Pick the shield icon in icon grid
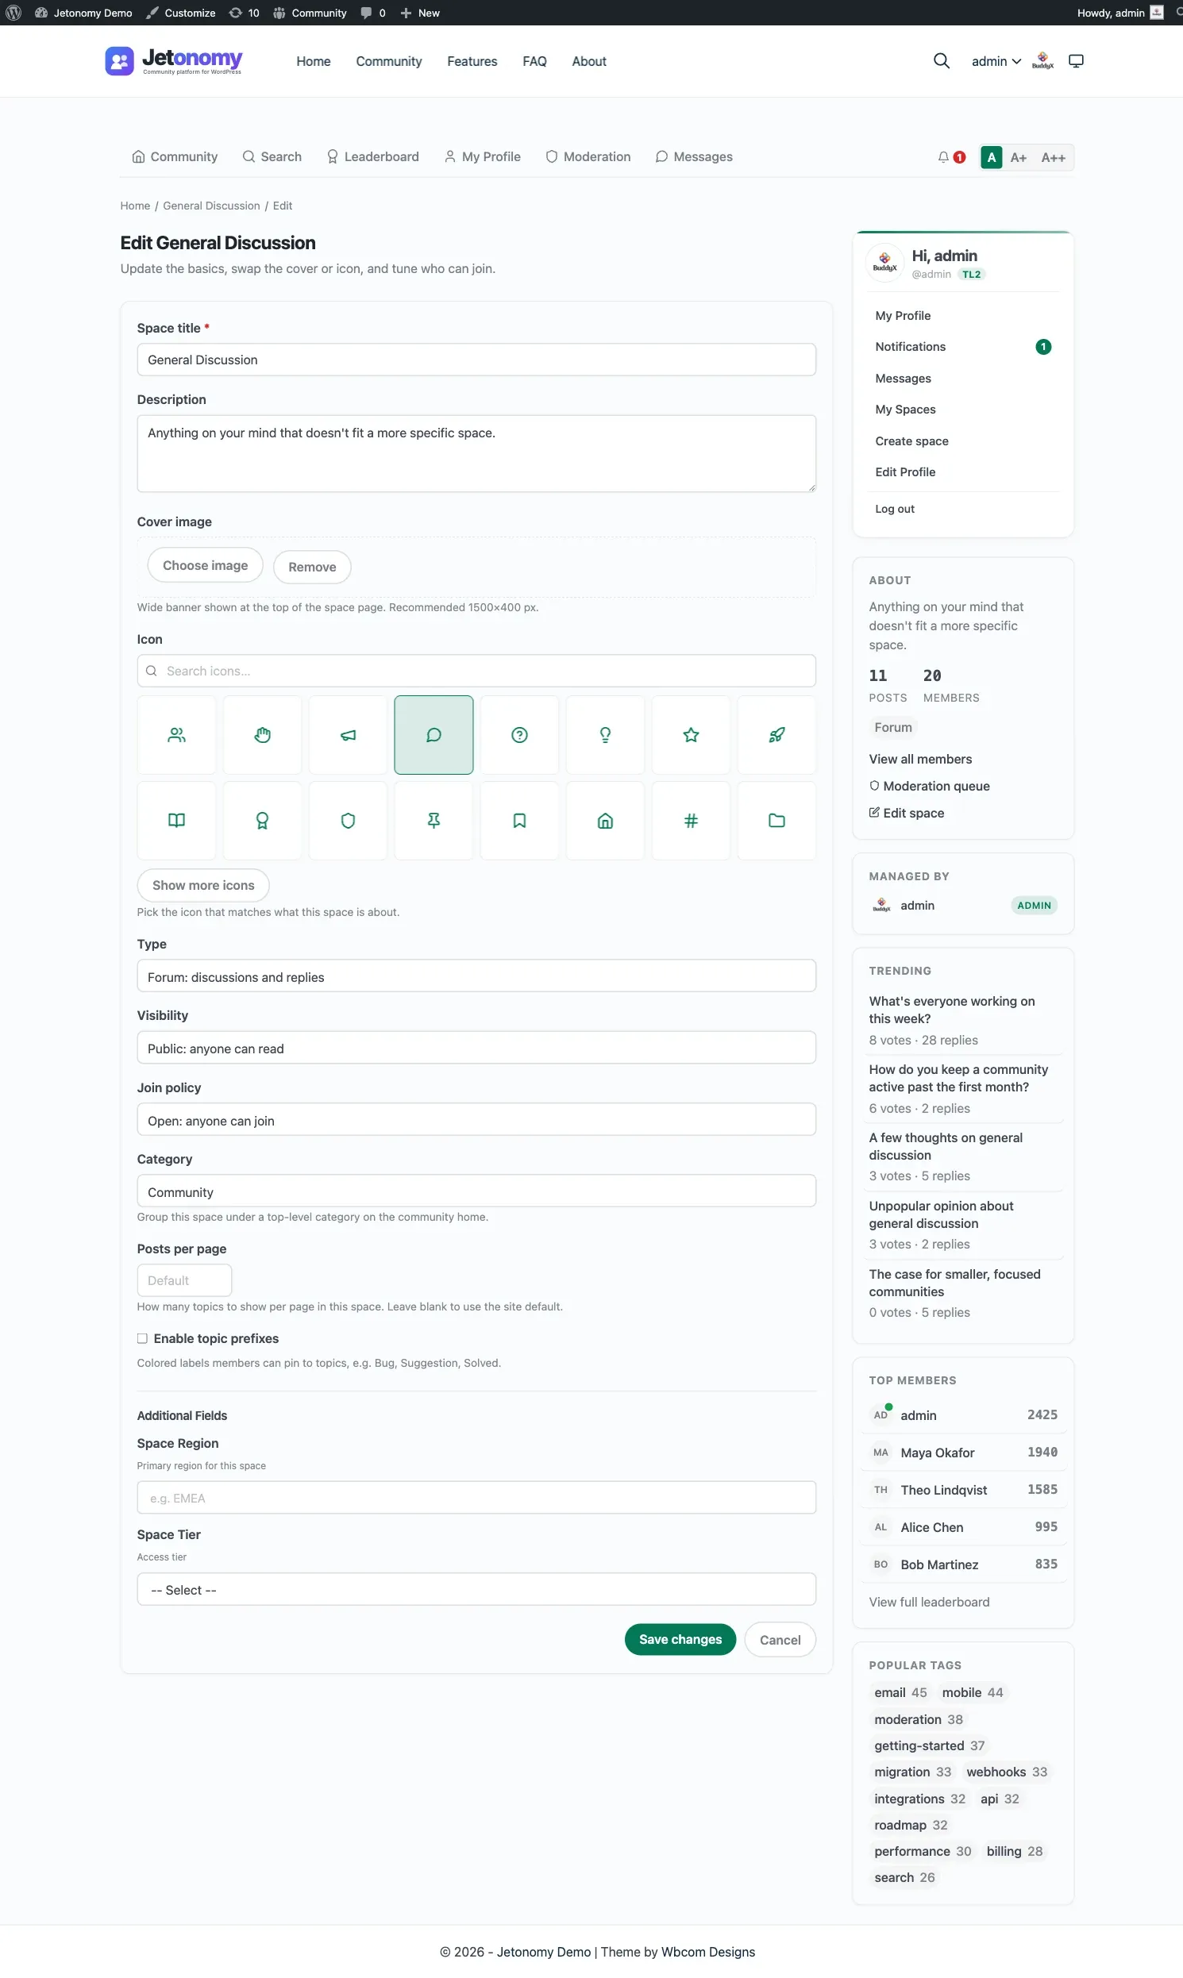Viewport: 1183px width, 1978px height. [349, 821]
